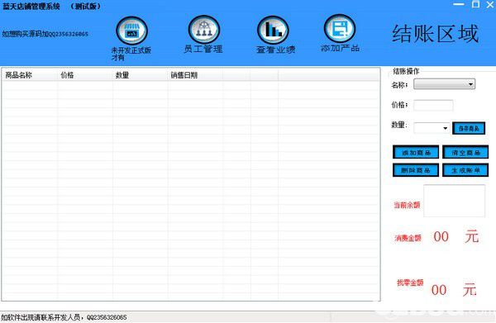Click the 蓝天店铺管理系统 window title
Screen dimensions: 496x323
(x=31, y=7)
